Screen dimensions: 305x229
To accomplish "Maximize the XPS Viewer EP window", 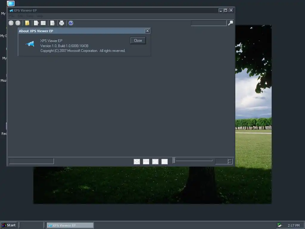I will tap(226, 10).
